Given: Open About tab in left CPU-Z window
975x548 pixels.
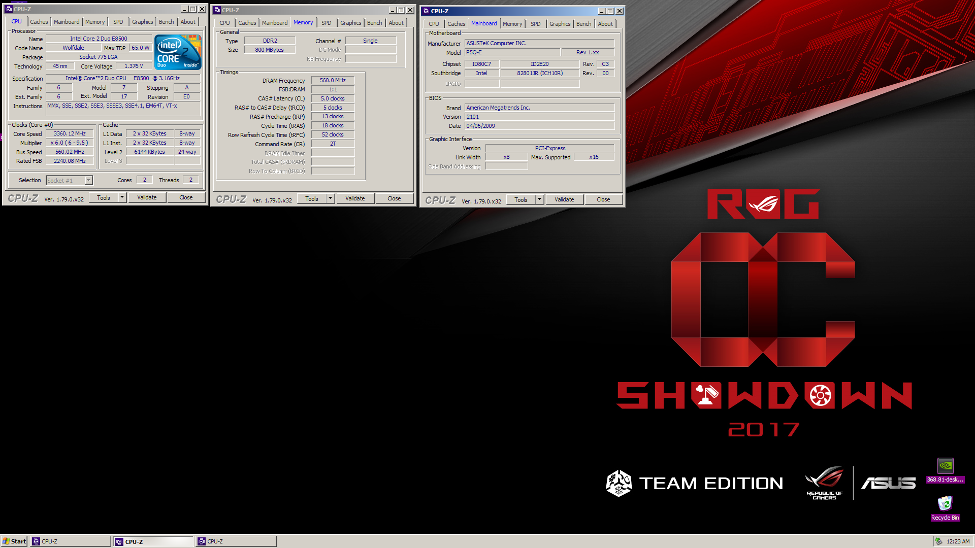Looking at the screenshot, I should coord(188,22).
